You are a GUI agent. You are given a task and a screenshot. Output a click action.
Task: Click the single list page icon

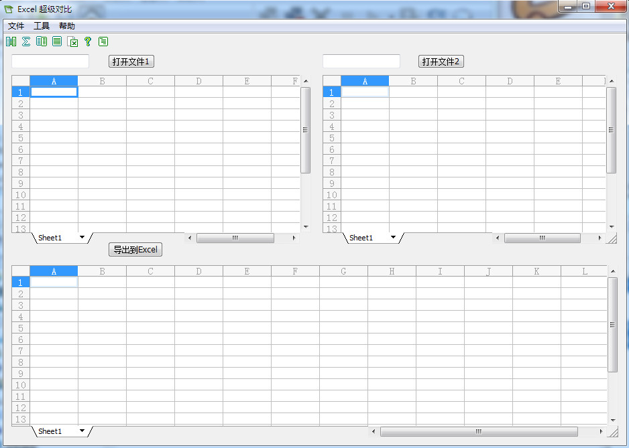(x=57, y=42)
